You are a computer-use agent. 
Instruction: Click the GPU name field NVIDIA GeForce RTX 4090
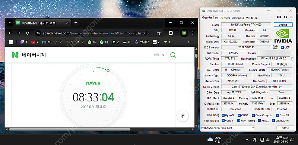(246, 25)
